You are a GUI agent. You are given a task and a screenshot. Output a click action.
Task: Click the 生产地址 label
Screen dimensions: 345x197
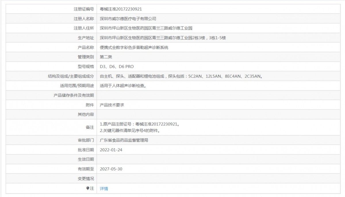pos(86,38)
